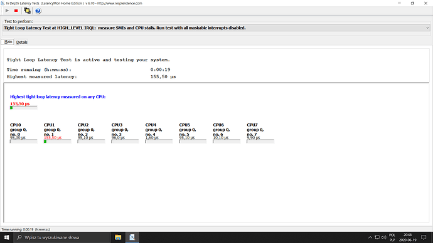The height and width of the screenshot is (243, 433).
Task: Click the CPU1 group 0 label
Action: pyautogui.click(x=52, y=130)
